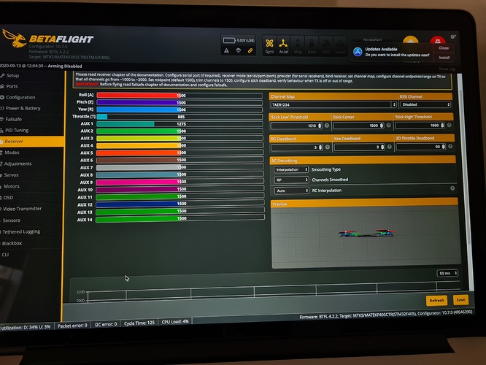Click the warning triangle status icon
This screenshot has width=486, height=365.
click(226, 50)
